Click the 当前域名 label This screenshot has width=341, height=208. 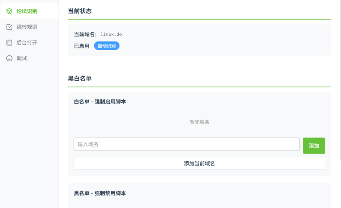[x=85, y=34]
